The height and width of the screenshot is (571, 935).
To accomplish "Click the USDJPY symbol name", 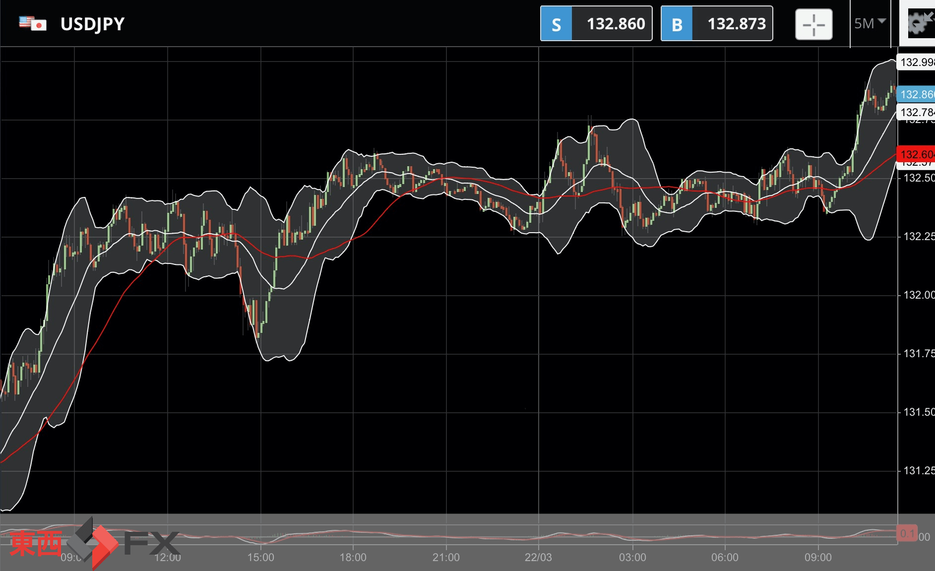I will (92, 24).
